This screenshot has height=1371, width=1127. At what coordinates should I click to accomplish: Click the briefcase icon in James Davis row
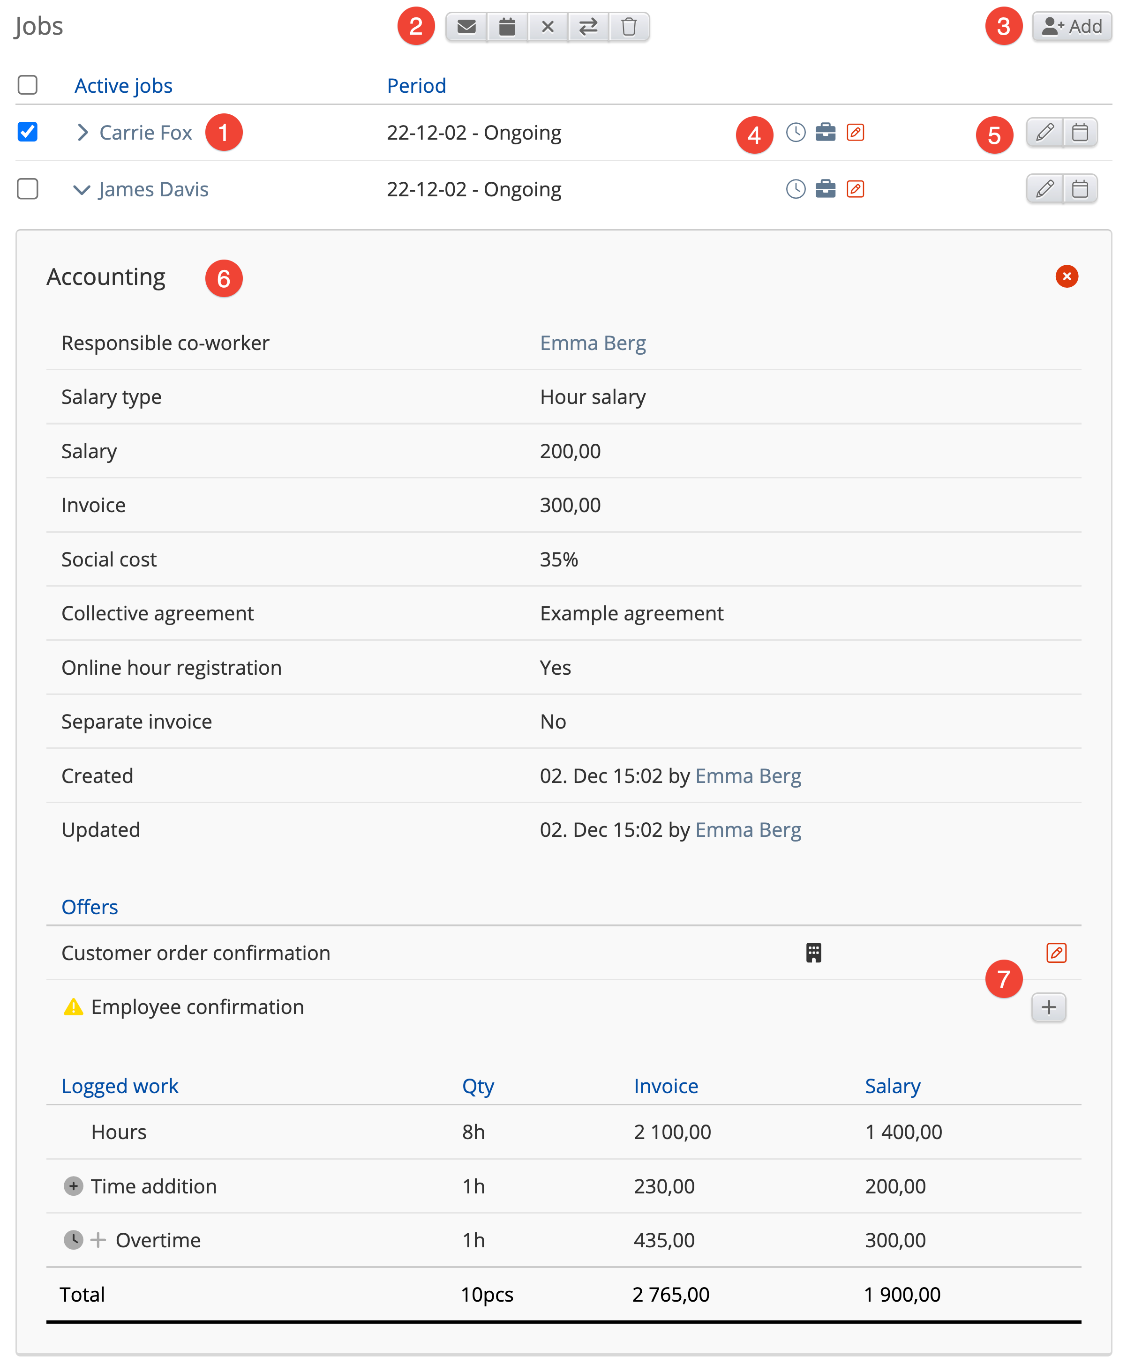coord(825,189)
